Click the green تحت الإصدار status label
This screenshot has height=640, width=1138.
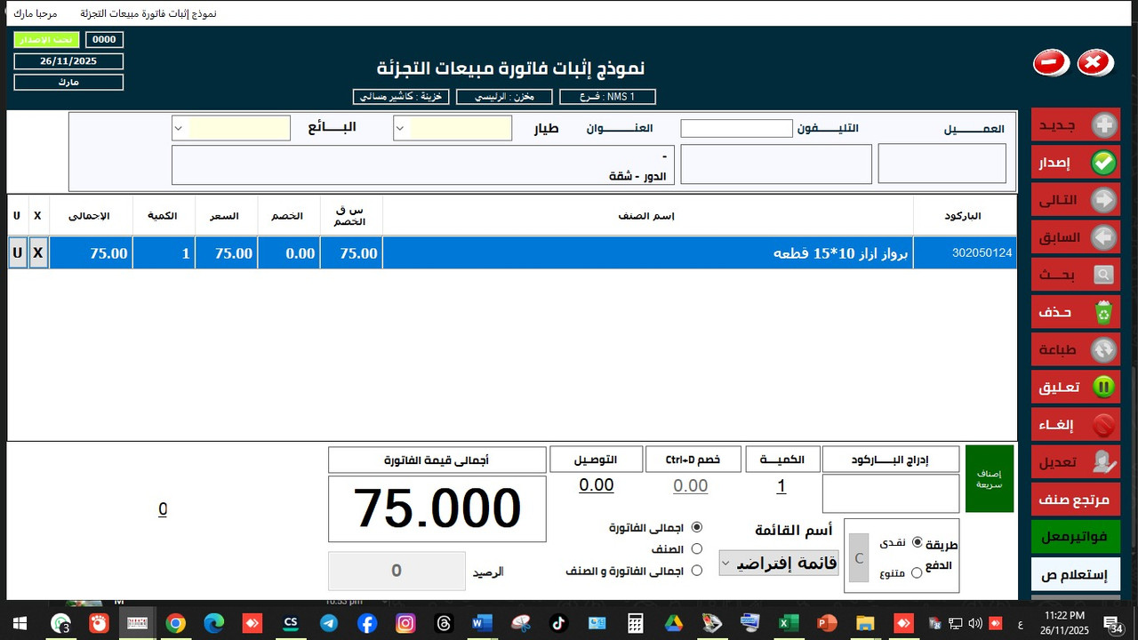(x=47, y=40)
